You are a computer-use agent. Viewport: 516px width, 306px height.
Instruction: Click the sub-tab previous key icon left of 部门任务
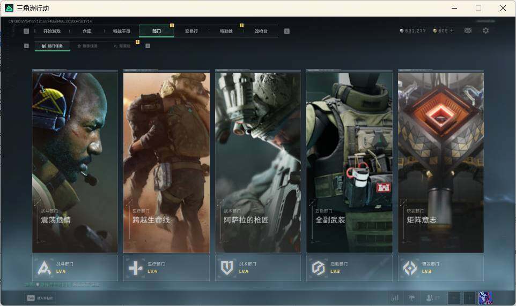[26, 46]
